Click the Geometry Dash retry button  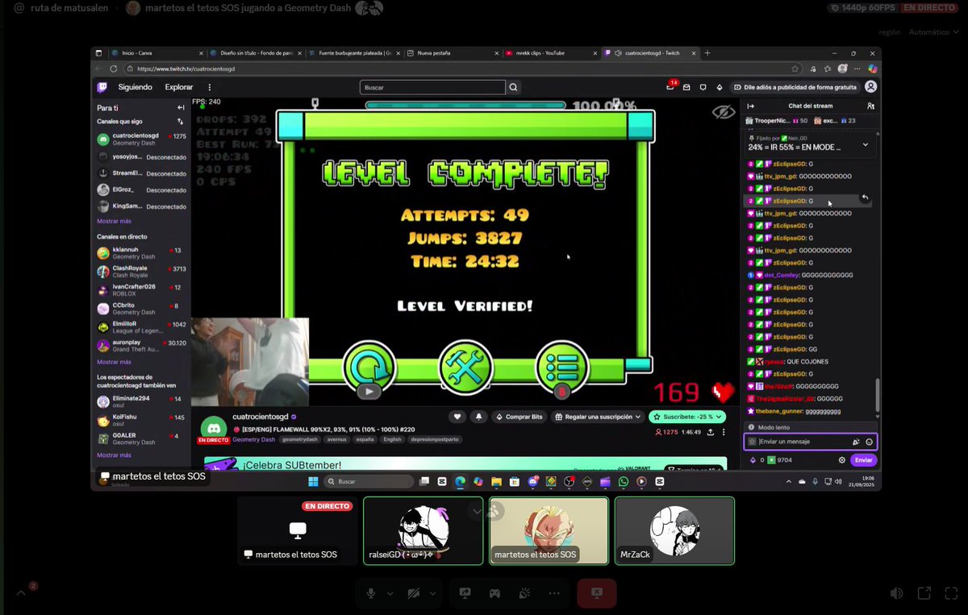tap(369, 369)
